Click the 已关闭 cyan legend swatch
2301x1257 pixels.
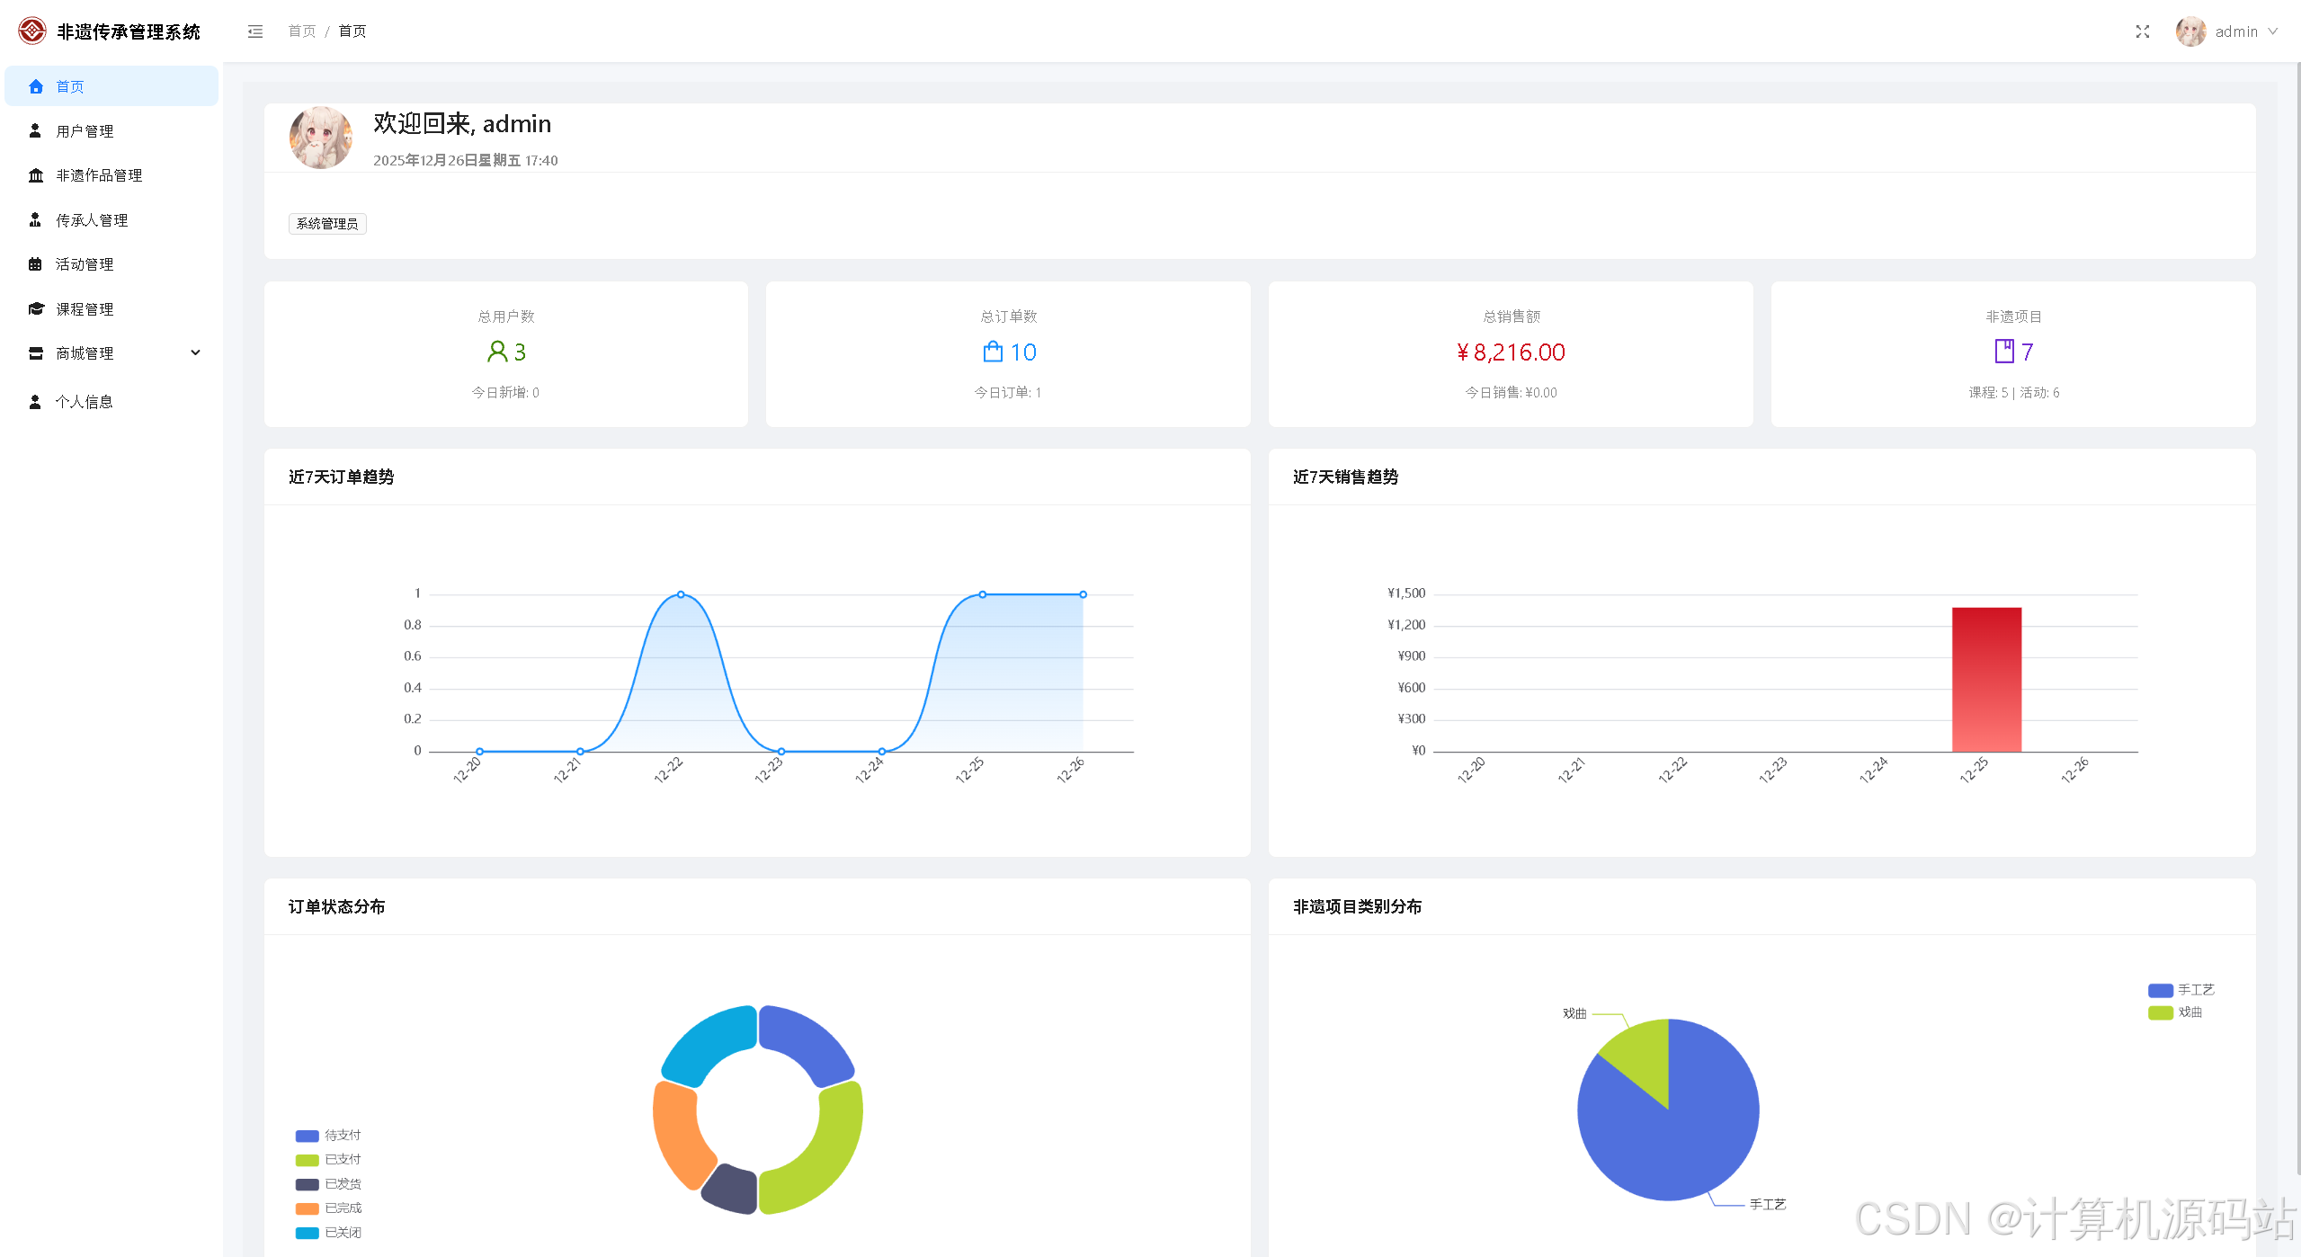(308, 1233)
